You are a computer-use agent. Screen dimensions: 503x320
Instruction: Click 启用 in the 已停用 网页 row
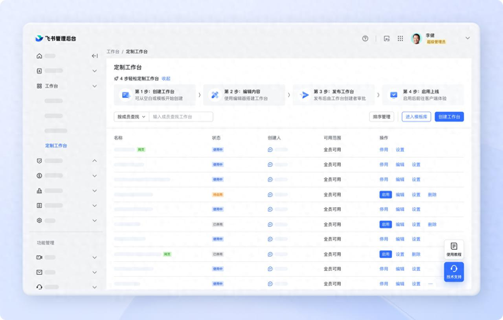[386, 254]
